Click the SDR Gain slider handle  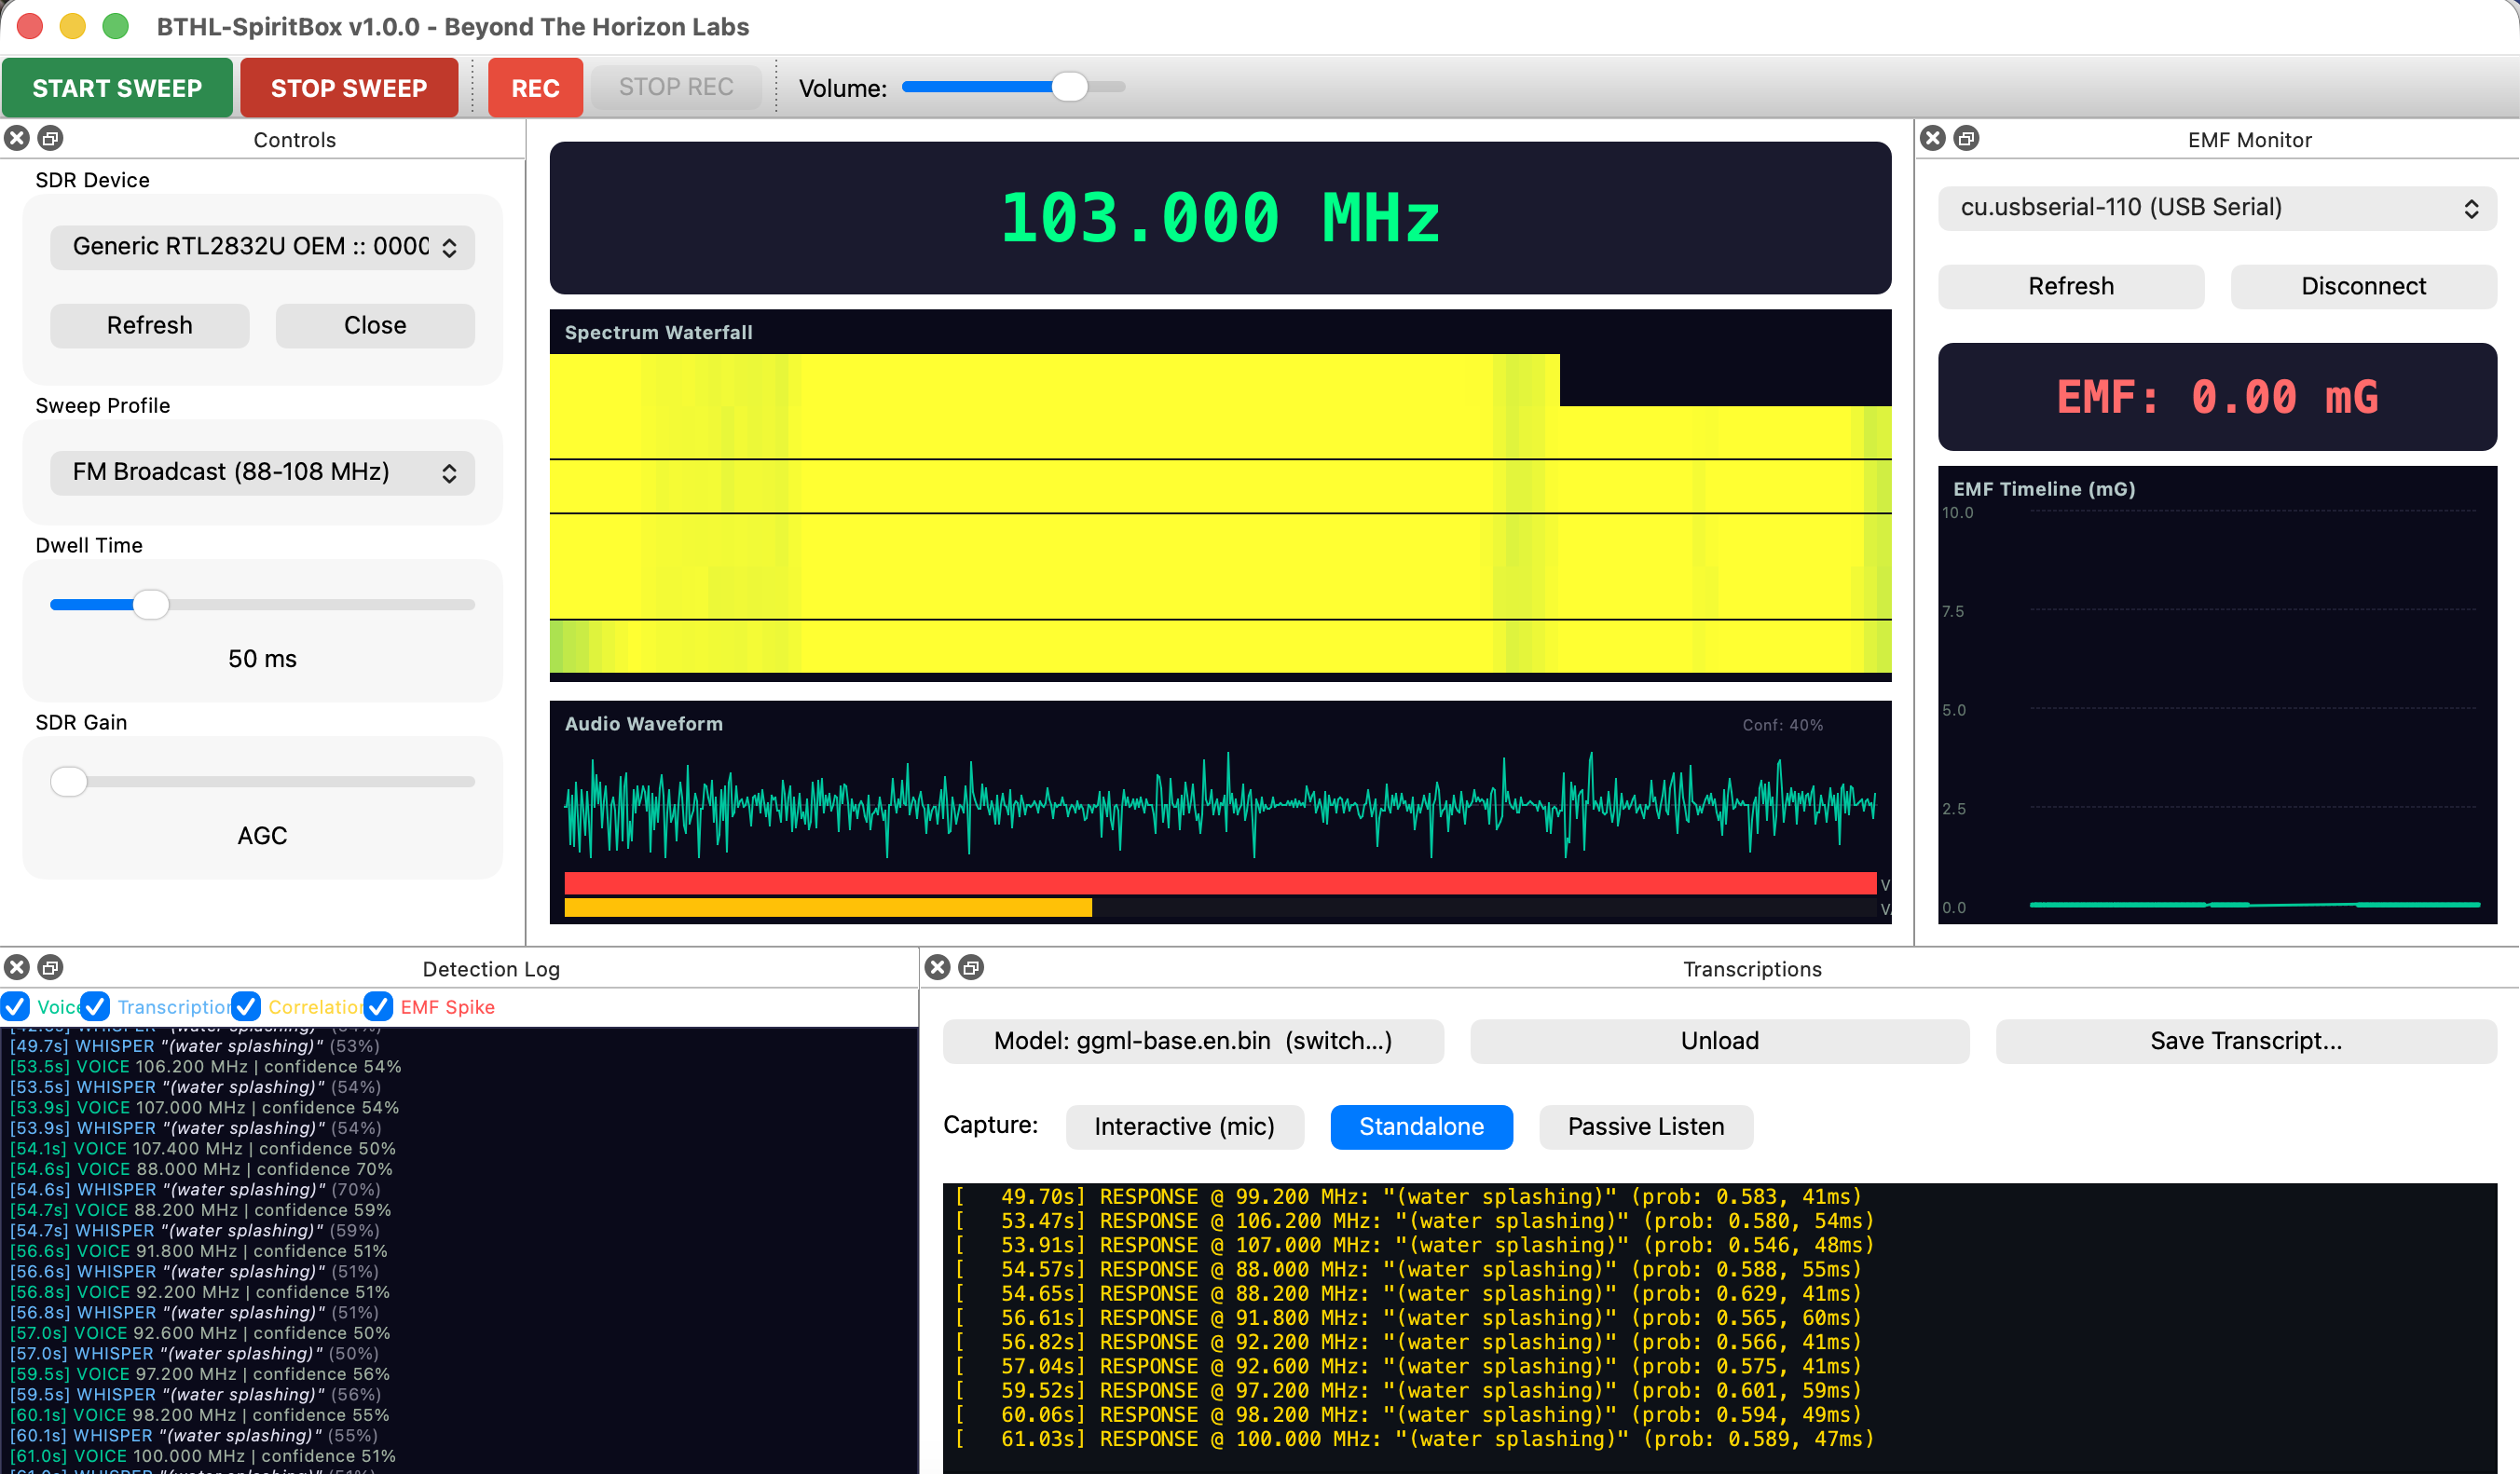coord(69,781)
